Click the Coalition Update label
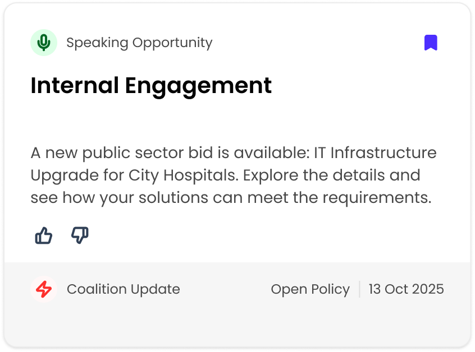Image resolution: width=475 pixels, height=352 pixels. (124, 289)
